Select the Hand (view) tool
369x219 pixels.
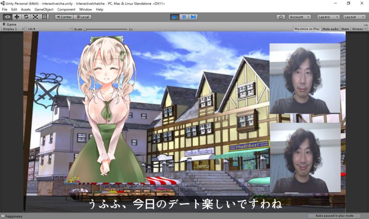[8, 17]
